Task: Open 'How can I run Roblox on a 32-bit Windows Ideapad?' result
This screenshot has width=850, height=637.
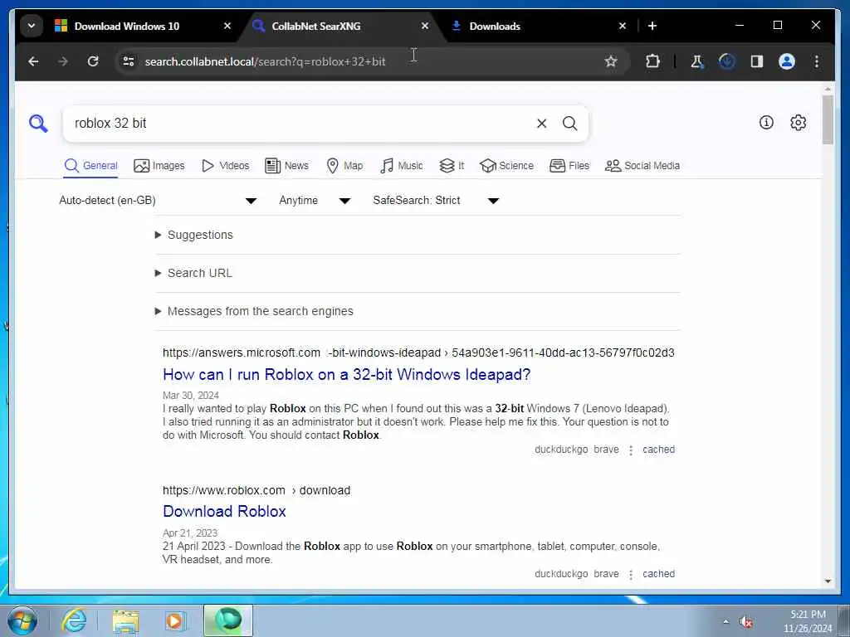Action: 346,374
